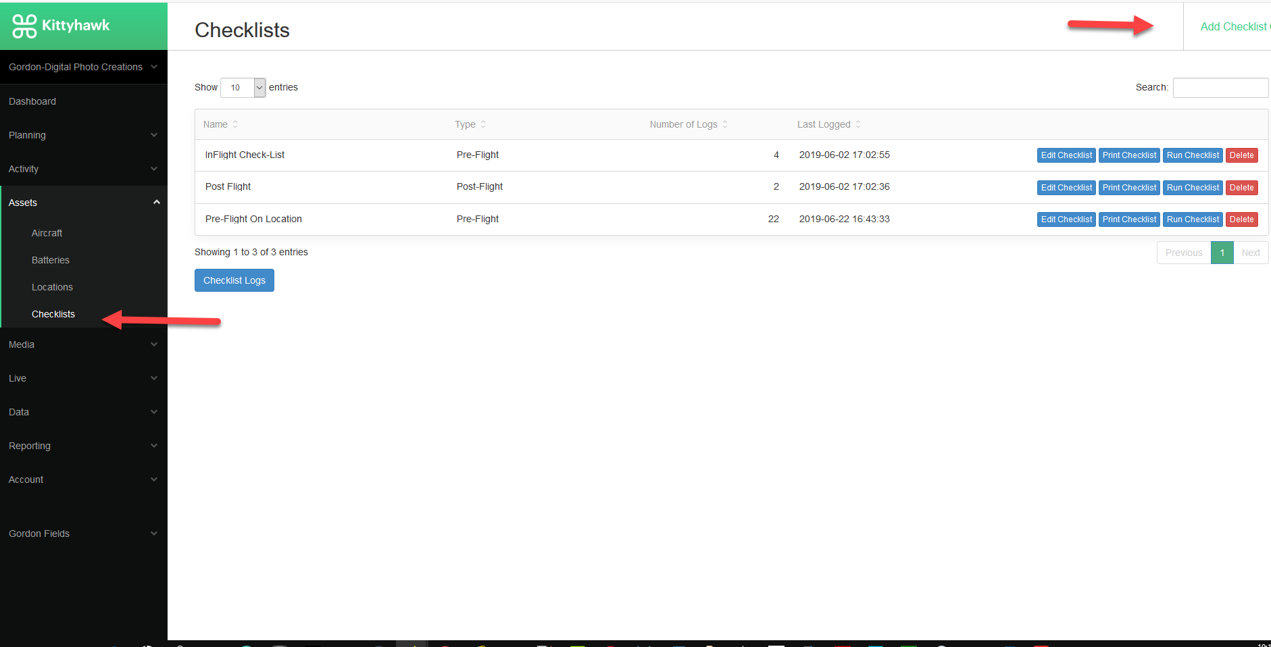Click the Post-Flight type cell
1271x647 pixels.
[480, 186]
